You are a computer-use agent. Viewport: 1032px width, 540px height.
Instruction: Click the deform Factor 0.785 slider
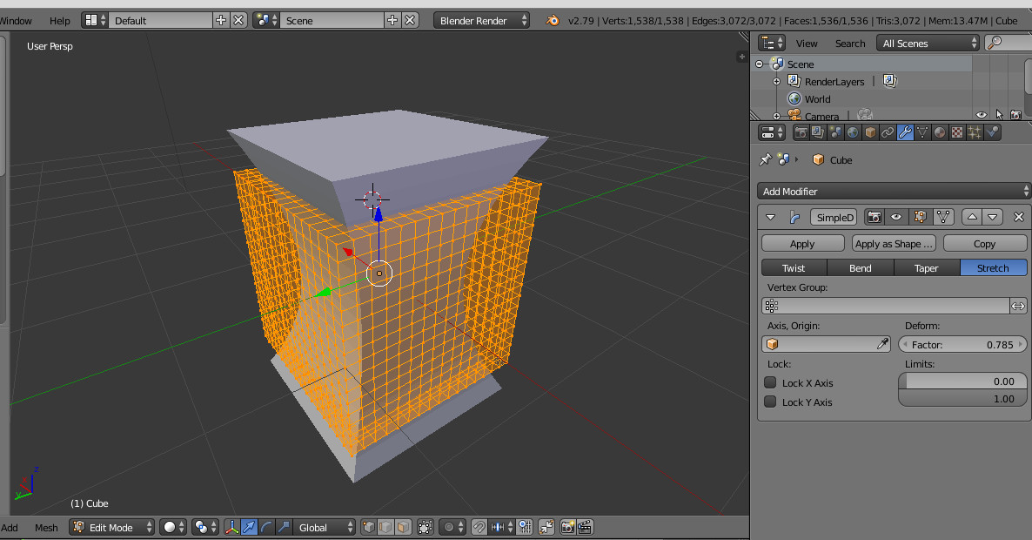tap(962, 344)
